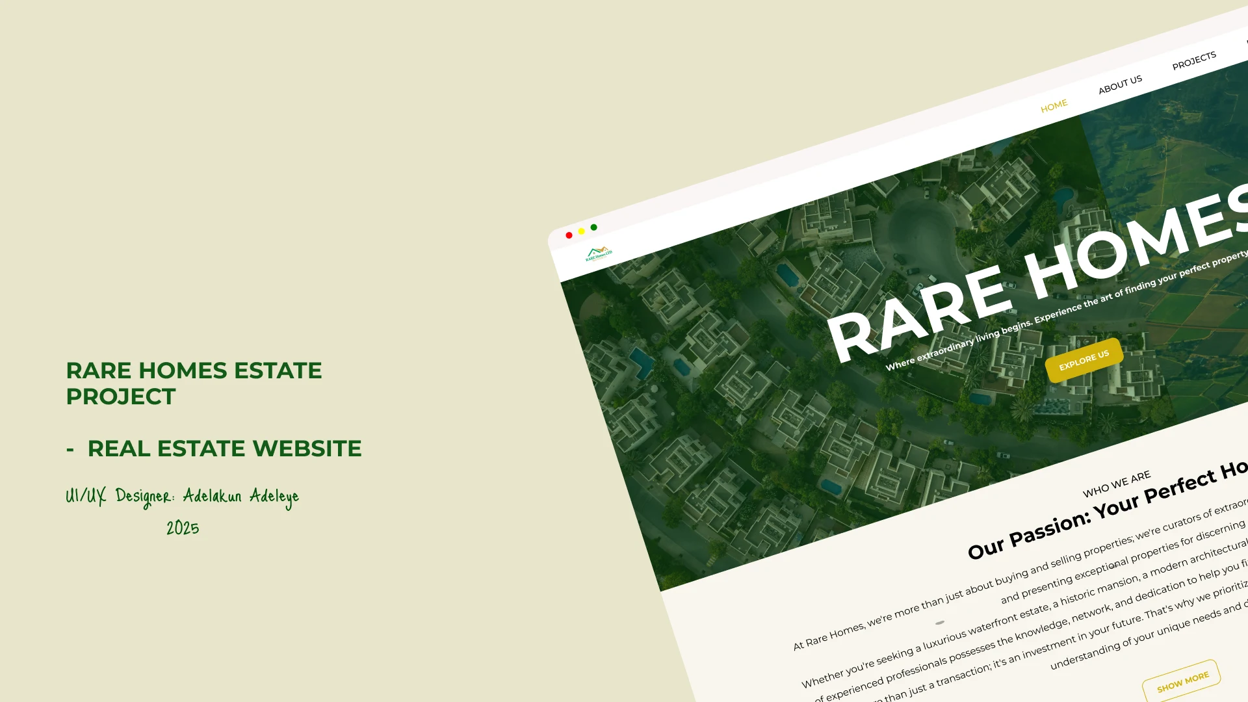This screenshot has width=1248, height=702.
Task: Select the WHO WE ARE section label
Action: click(1117, 484)
